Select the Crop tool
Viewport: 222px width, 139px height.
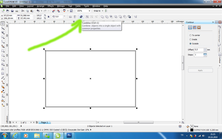tap(2, 33)
